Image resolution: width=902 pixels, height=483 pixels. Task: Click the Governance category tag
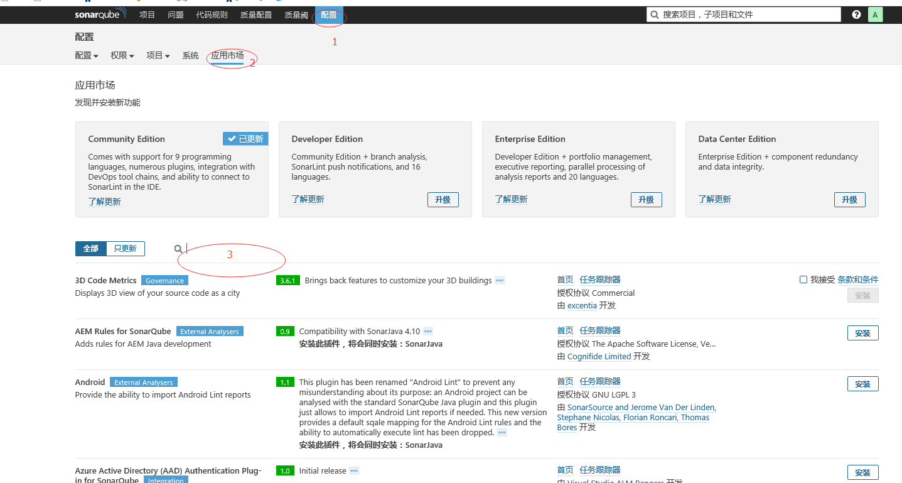[x=165, y=281]
